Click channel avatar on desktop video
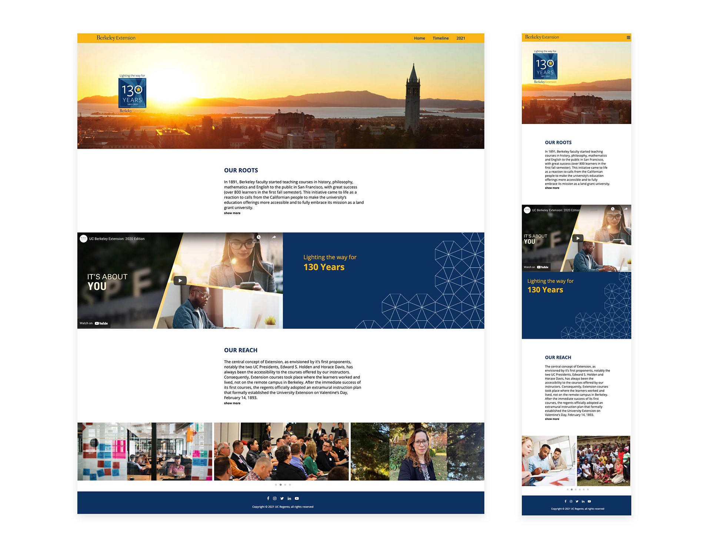 coord(84,239)
